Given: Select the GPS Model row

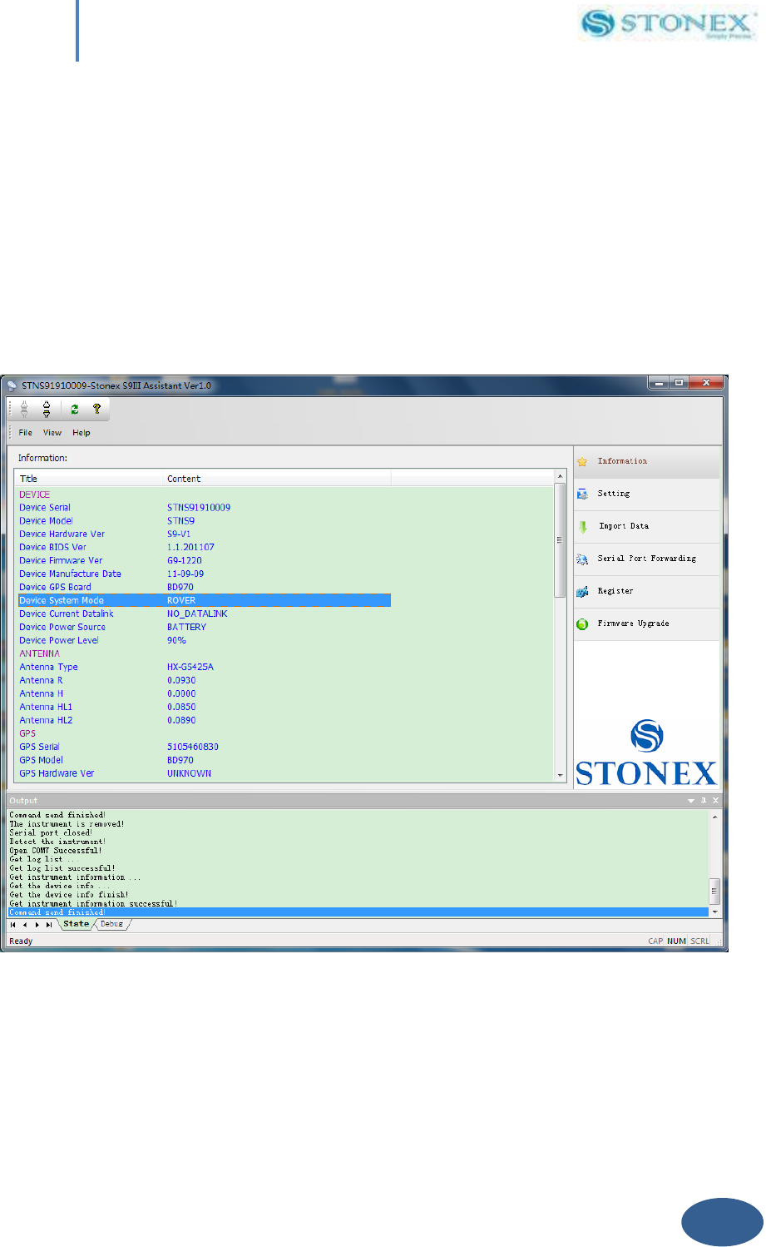Looking at the screenshot, I should (203, 761).
